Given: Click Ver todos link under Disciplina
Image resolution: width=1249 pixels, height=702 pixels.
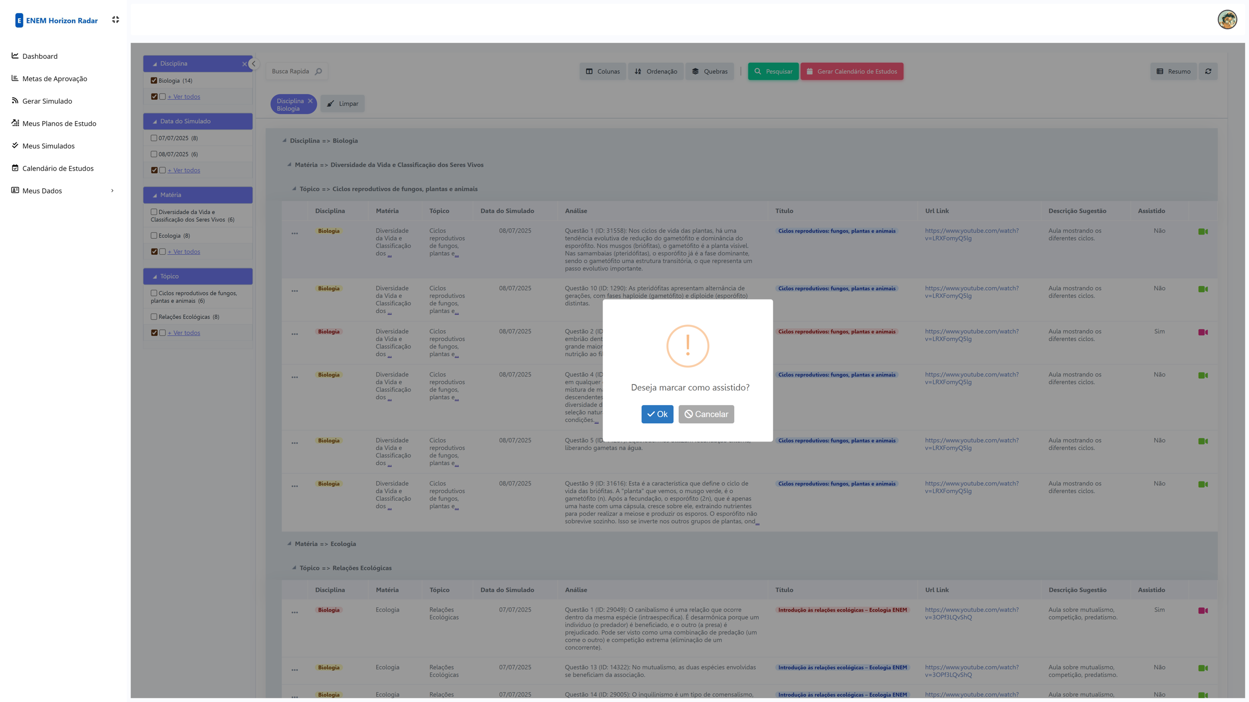Looking at the screenshot, I should click(x=184, y=97).
